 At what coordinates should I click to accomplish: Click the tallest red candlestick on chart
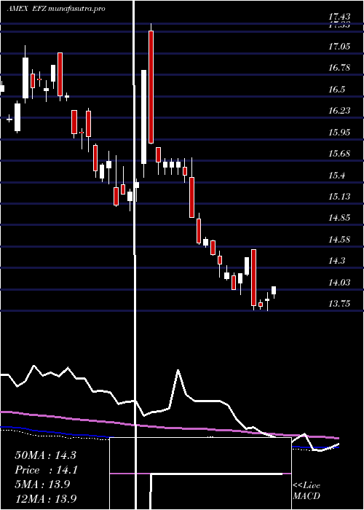pos(151,87)
